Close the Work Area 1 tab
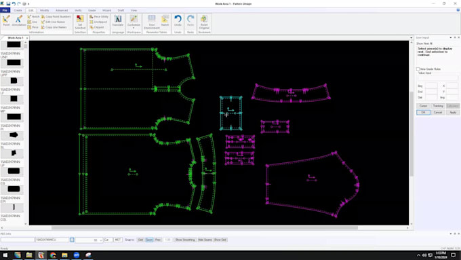Viewport: 461px width, 260px height. coord(27,38)
